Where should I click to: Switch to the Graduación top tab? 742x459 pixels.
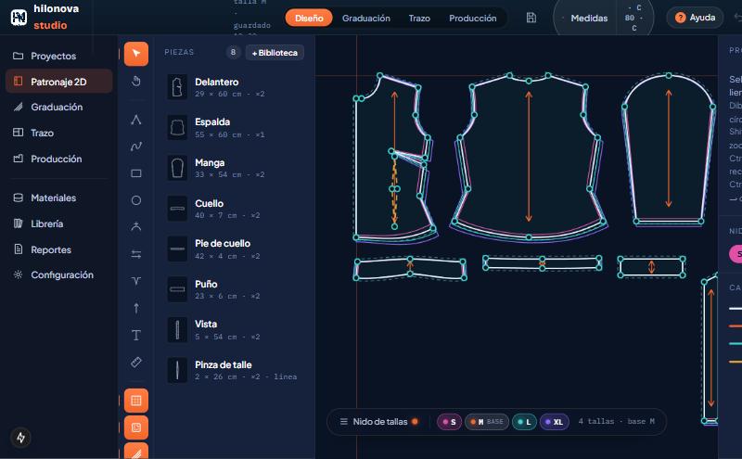(x=366, y=18)
